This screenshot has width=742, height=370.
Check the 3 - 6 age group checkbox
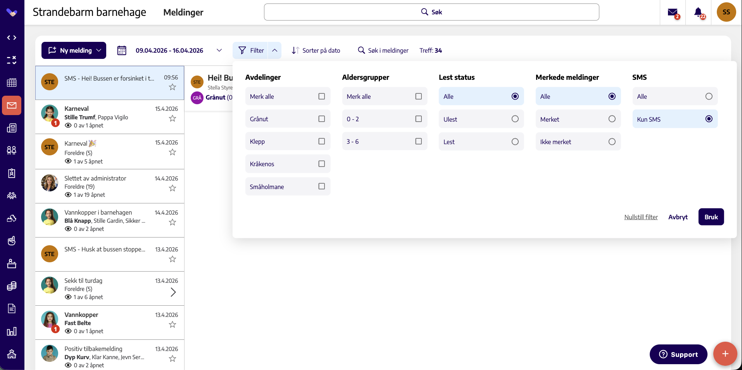418,141
